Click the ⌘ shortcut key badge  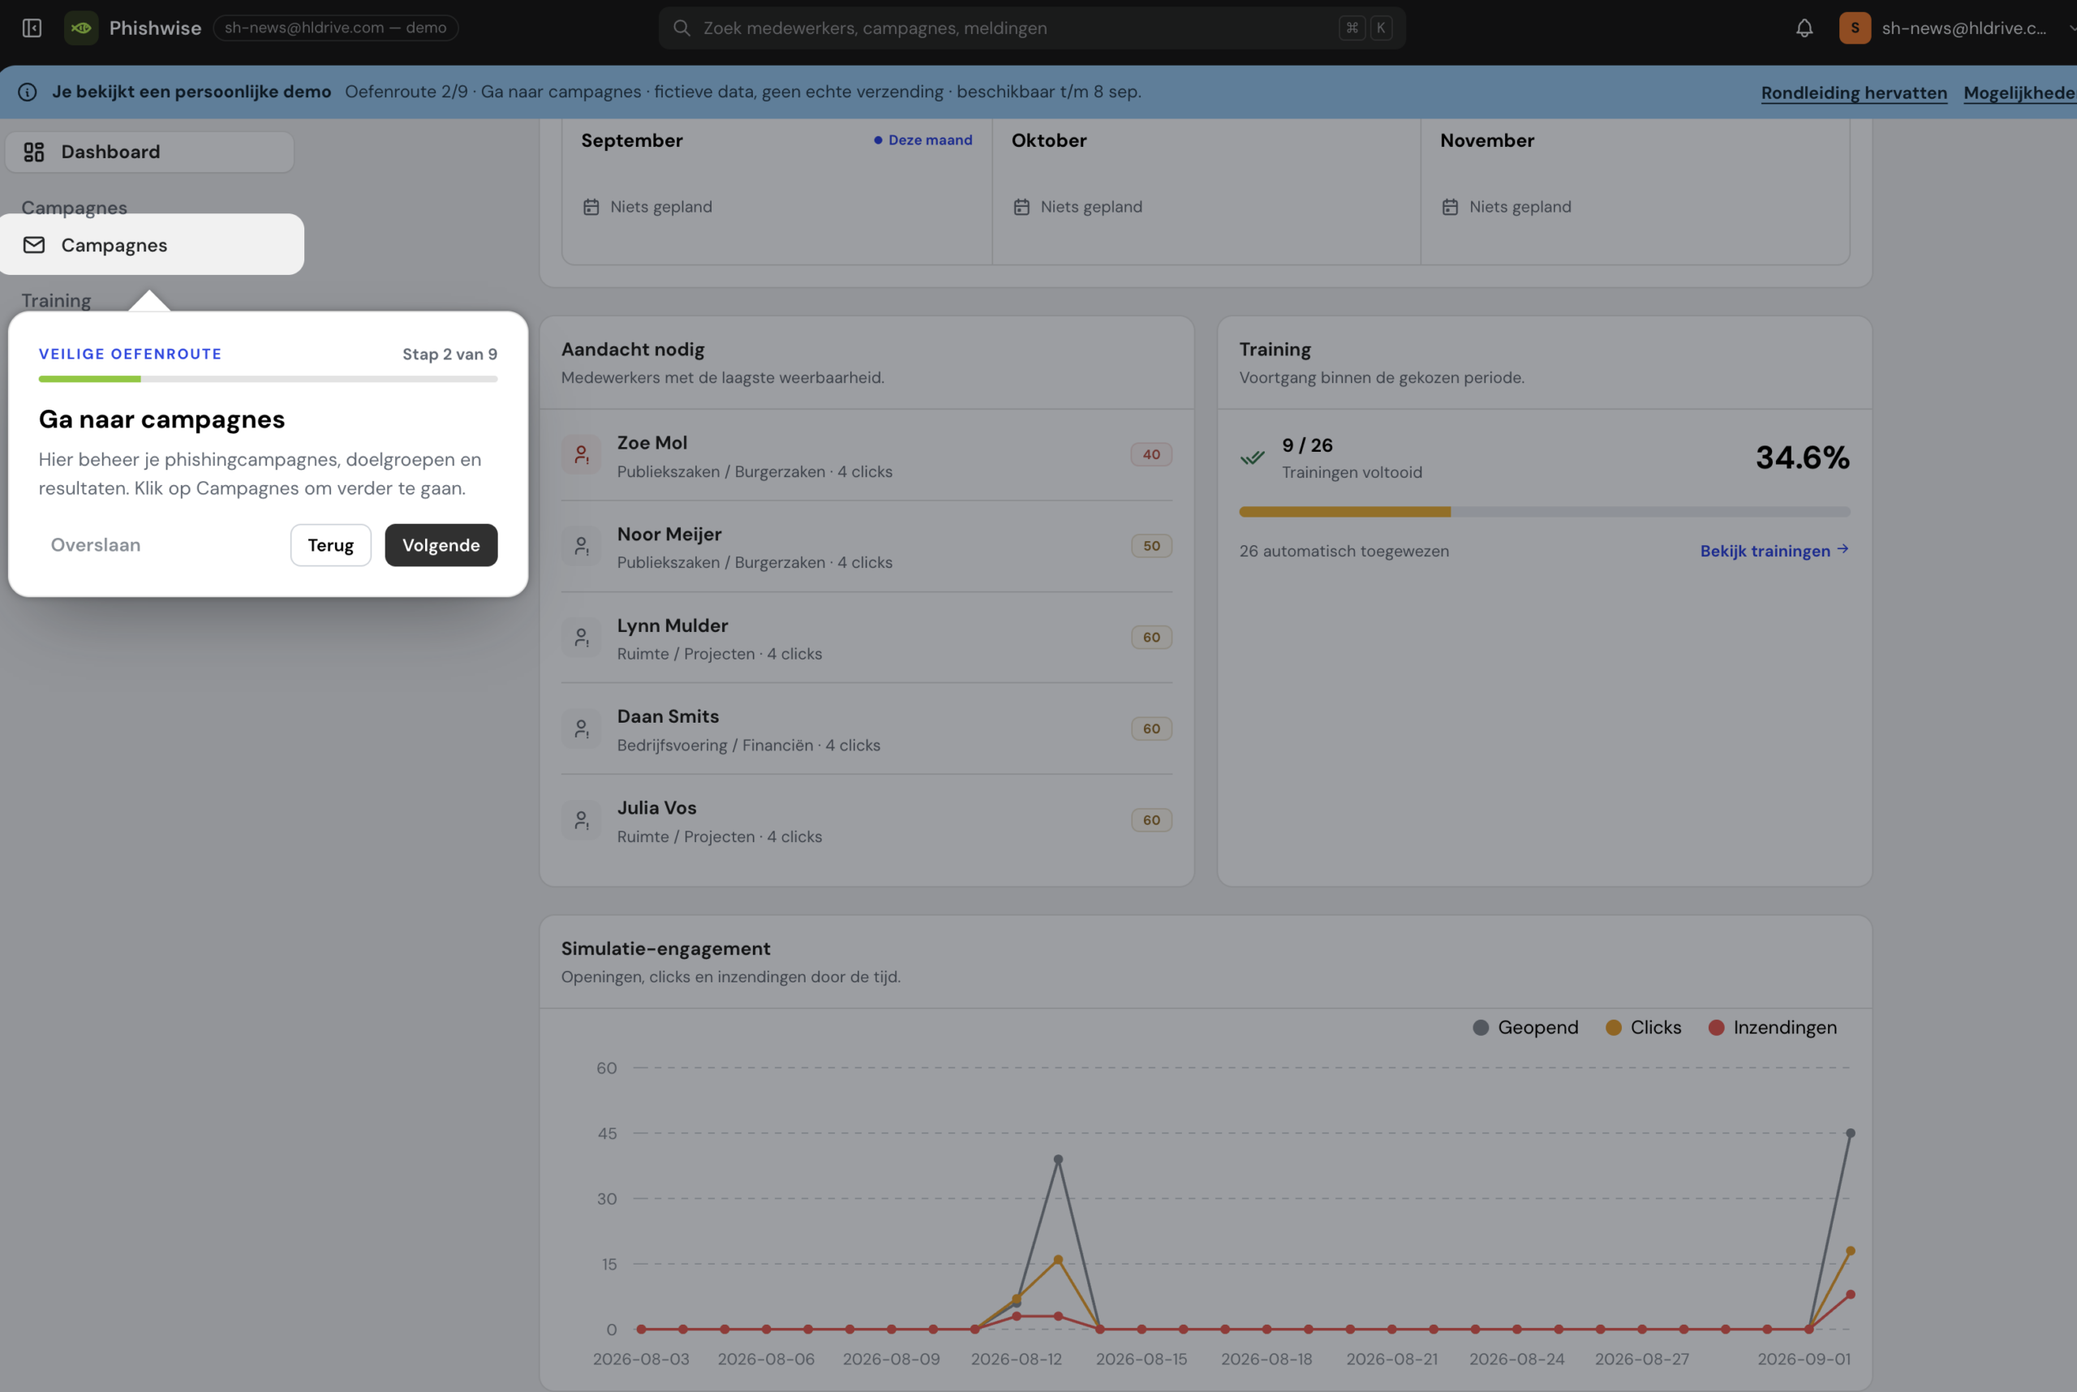pos(1352,28)
